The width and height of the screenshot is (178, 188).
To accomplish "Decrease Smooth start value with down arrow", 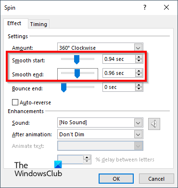I will coord(139,61).
